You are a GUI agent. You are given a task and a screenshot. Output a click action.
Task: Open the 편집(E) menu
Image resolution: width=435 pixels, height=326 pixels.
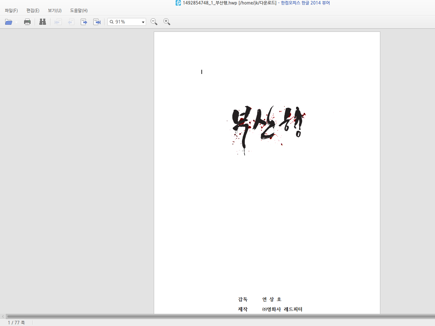pyautogui.click(x=33, y=11)
